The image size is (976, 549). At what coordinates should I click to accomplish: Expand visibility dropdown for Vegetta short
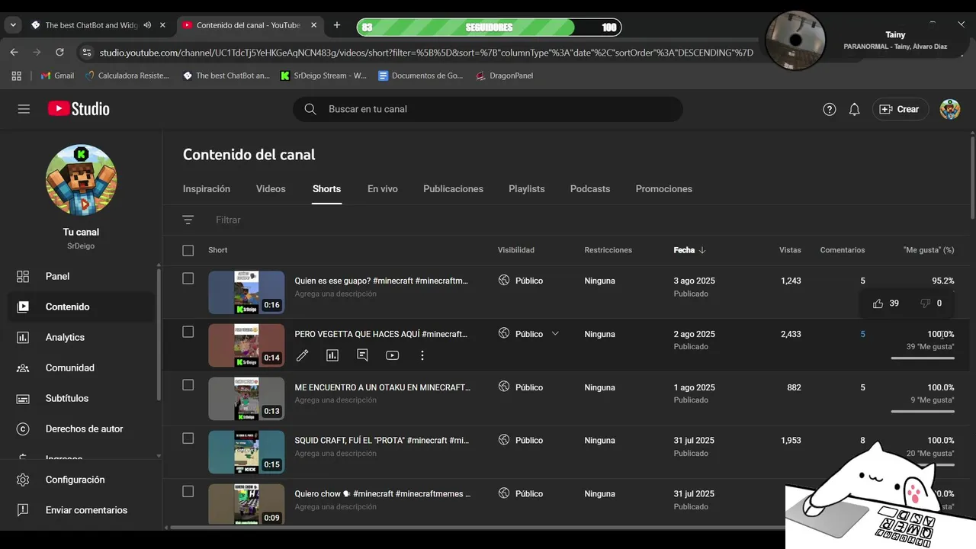pyautogui.click(x=555, y=334)
